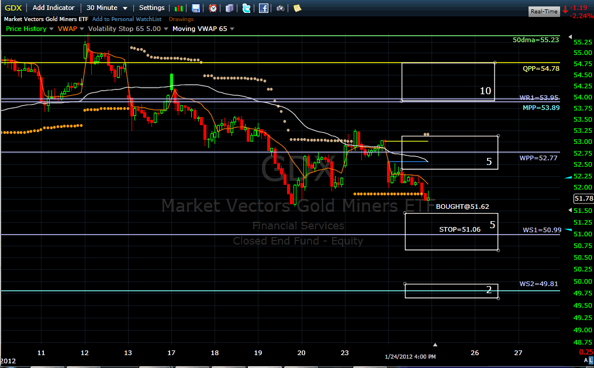
Task: Click the 1/24/2012 4:00 PM label
Action: [x=410, y=357]
